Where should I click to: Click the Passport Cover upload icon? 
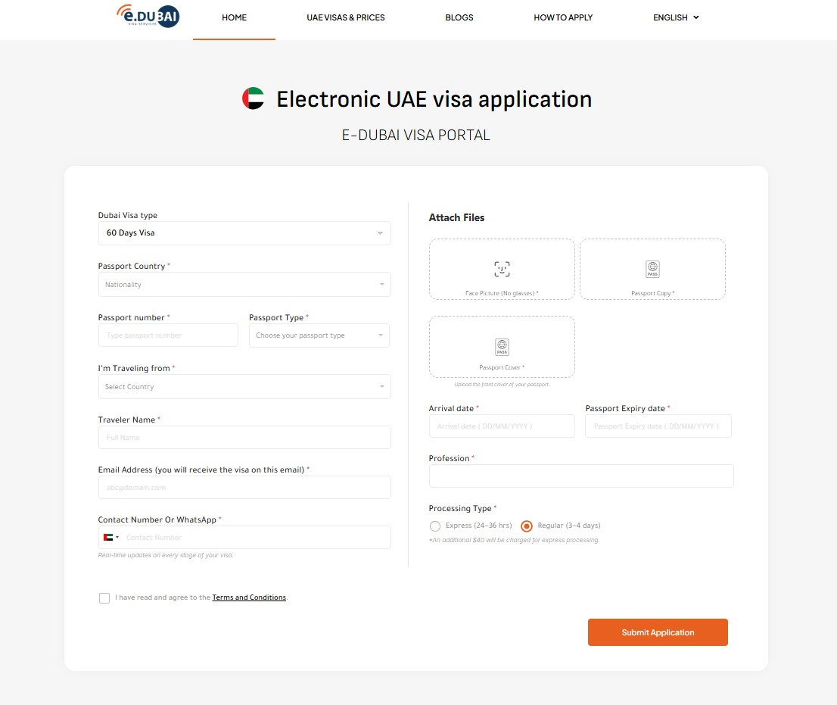click(x=502, y=347)
